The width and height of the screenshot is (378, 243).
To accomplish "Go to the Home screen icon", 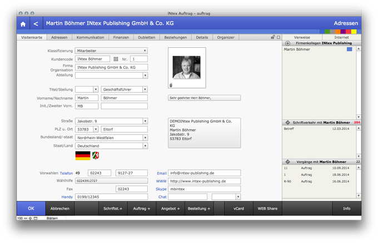I will click(23, 24).
